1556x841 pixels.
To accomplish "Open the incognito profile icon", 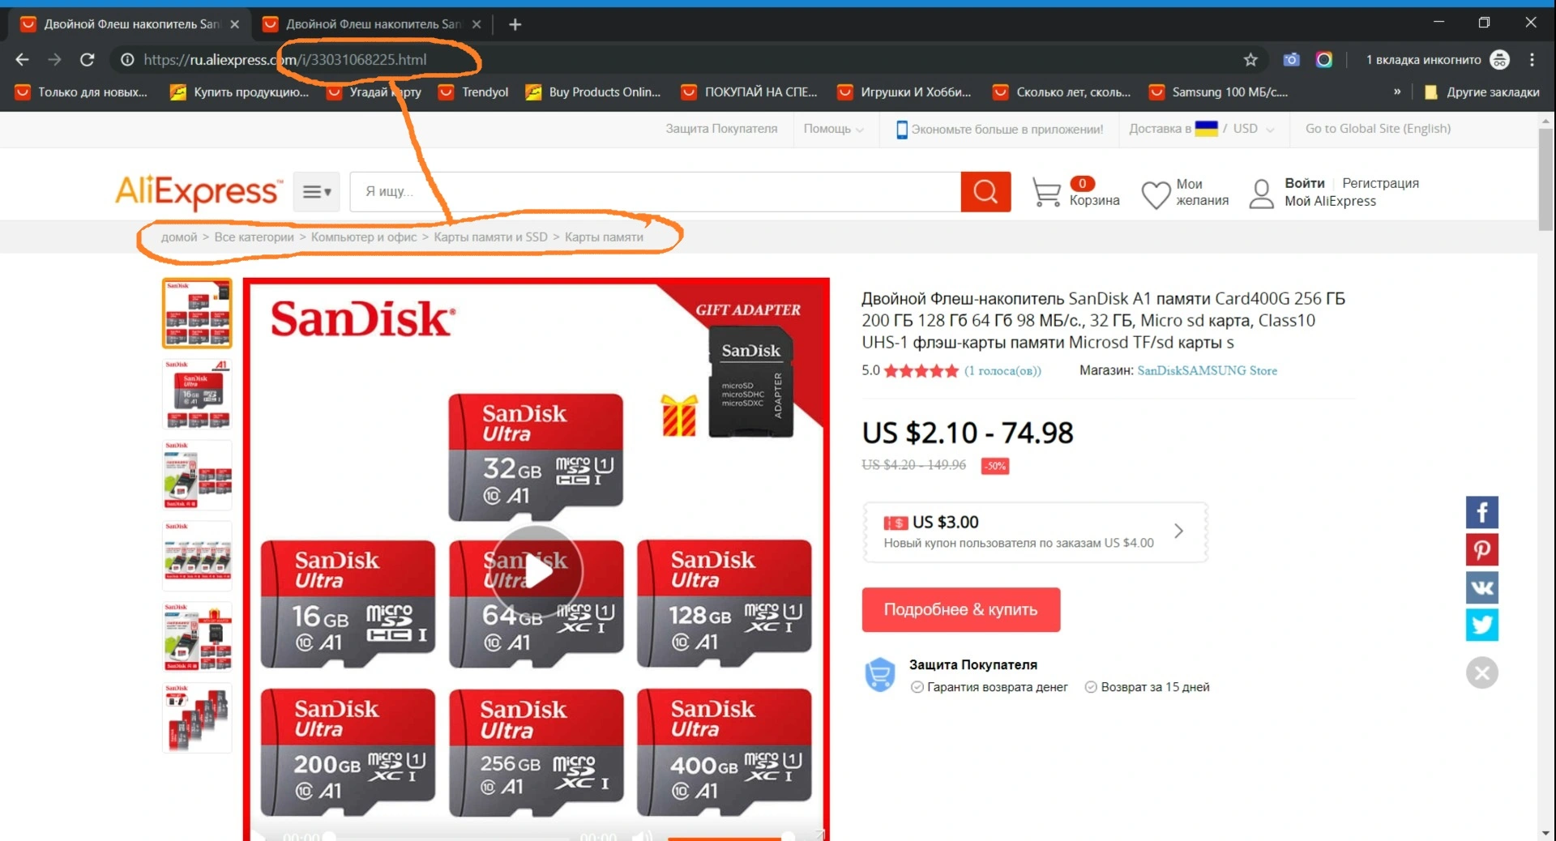I will pos(1500,59).
